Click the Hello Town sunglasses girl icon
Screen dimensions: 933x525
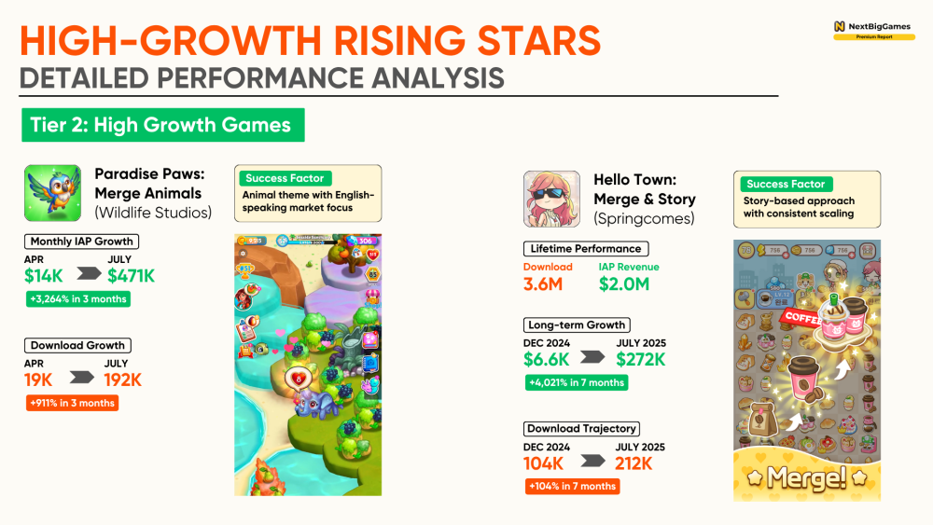(551, 200)
